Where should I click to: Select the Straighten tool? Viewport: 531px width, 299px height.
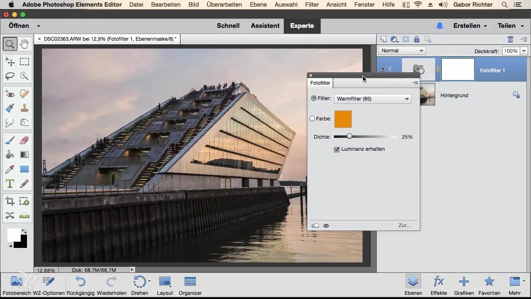tap(24, 216)
